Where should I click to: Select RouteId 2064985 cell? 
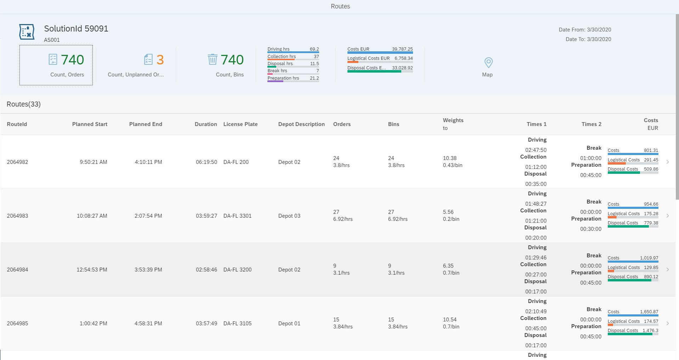point(17,324)
